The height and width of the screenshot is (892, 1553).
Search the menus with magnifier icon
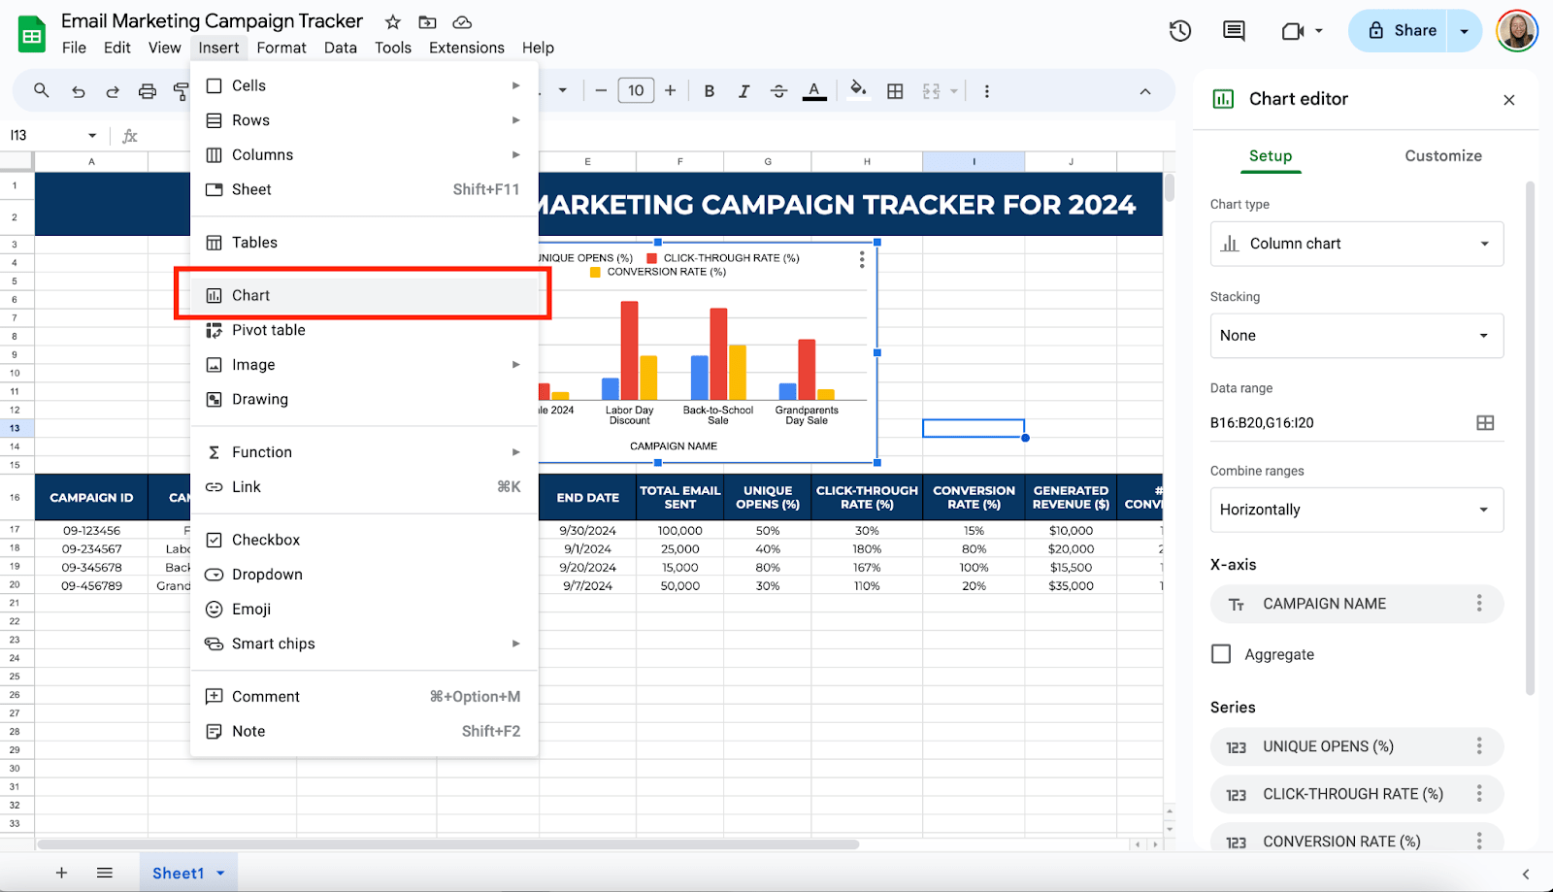[x=41, y=91]
